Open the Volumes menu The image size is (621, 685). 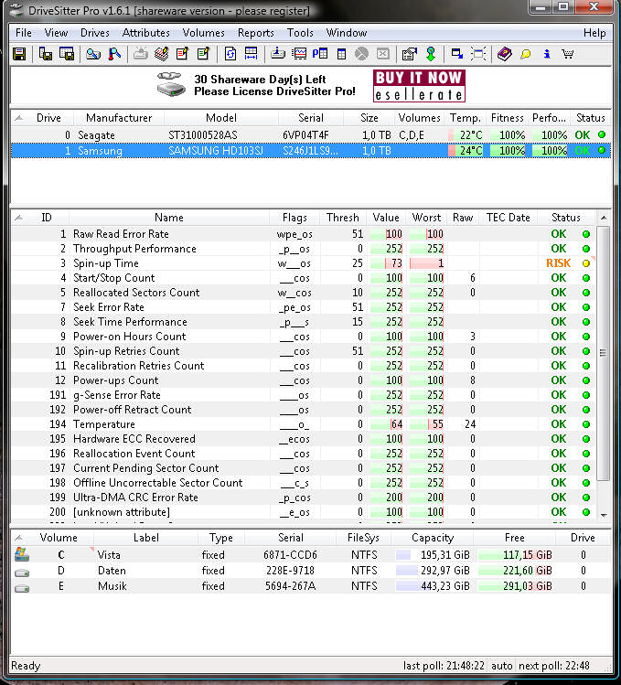(x=204, y=33)
